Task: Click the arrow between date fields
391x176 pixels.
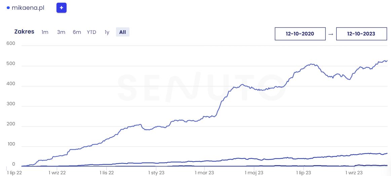Action: [331, 34]
